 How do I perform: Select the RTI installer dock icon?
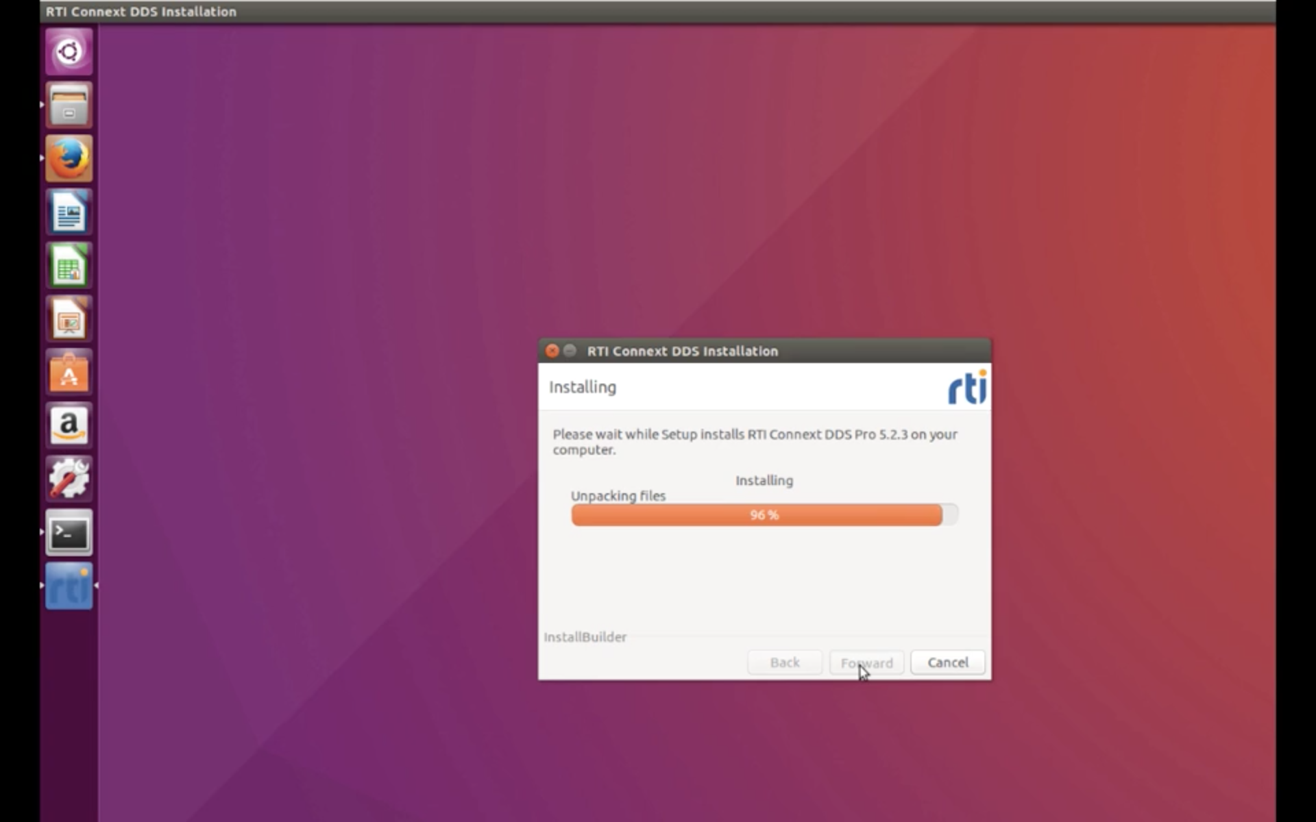click(68, 586)
